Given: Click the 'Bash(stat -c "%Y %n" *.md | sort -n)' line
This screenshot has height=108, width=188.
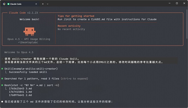Looking at the screenshot, I should (x=32, y=85).
